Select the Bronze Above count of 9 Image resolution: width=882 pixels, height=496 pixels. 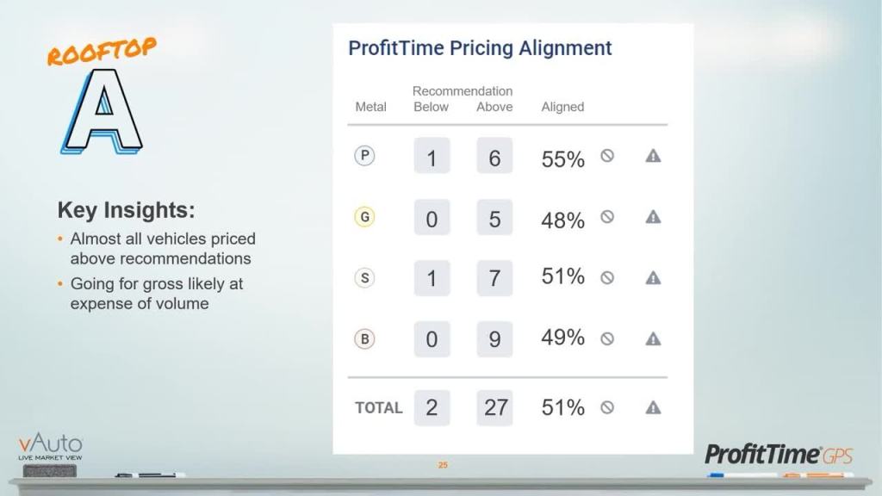pyautogui.click(x=494, y=339)
